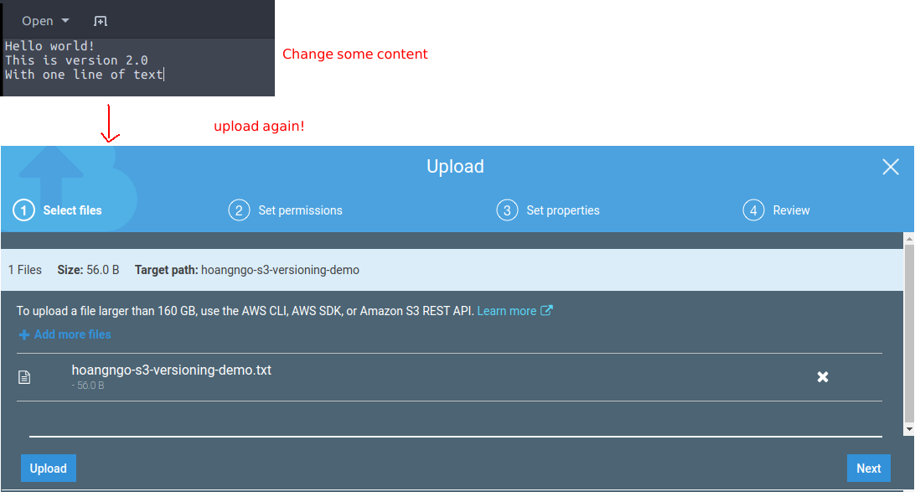The image size is (915, 492).
Task: Jump to the Set properties step
Action: point(562,210)
